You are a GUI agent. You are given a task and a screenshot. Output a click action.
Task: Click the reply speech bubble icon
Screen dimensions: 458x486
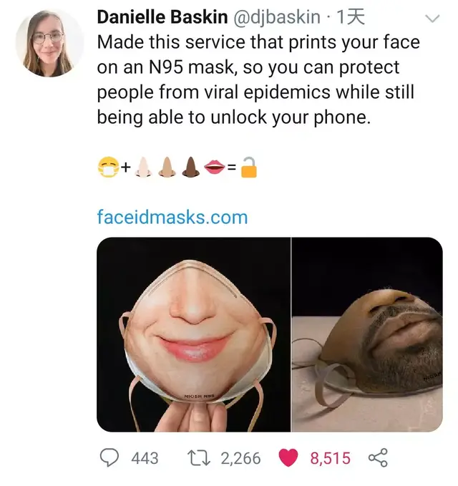pos(108,457)
